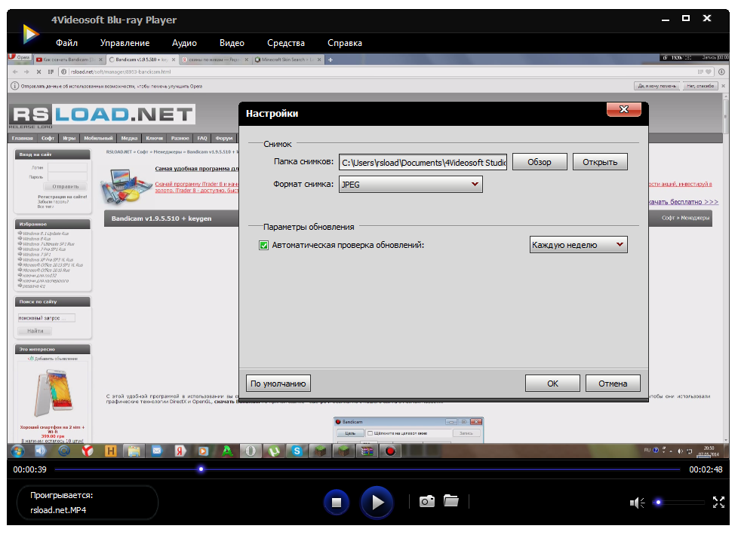Open the Формат снимка JPEG dropdown
This screenshot has width=738, height=538.
[411, 184]
